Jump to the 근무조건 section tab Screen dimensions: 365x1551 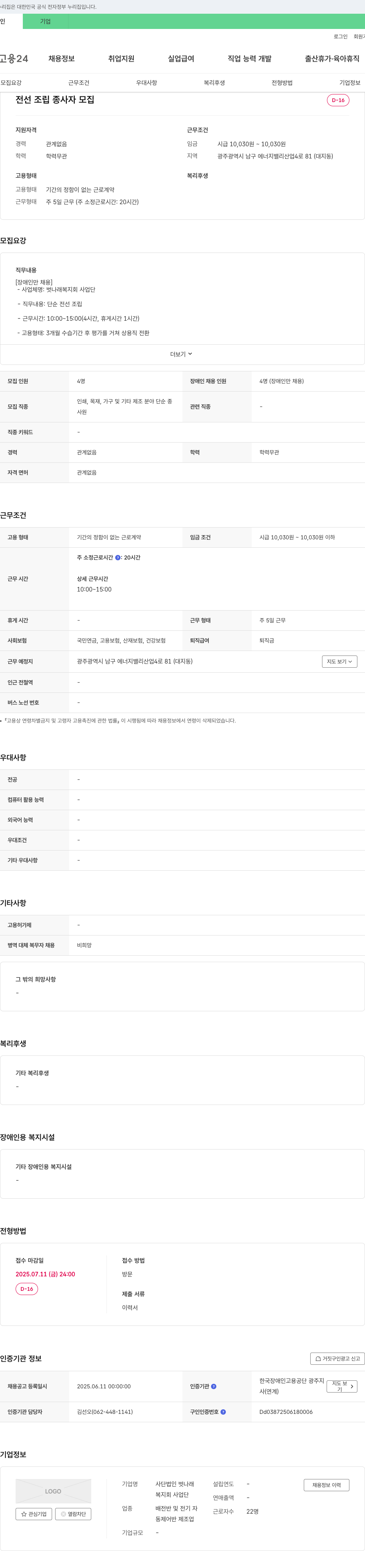pos(79,83)
